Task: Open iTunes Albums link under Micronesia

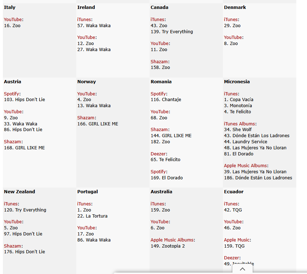Action: tap(239, 124)
